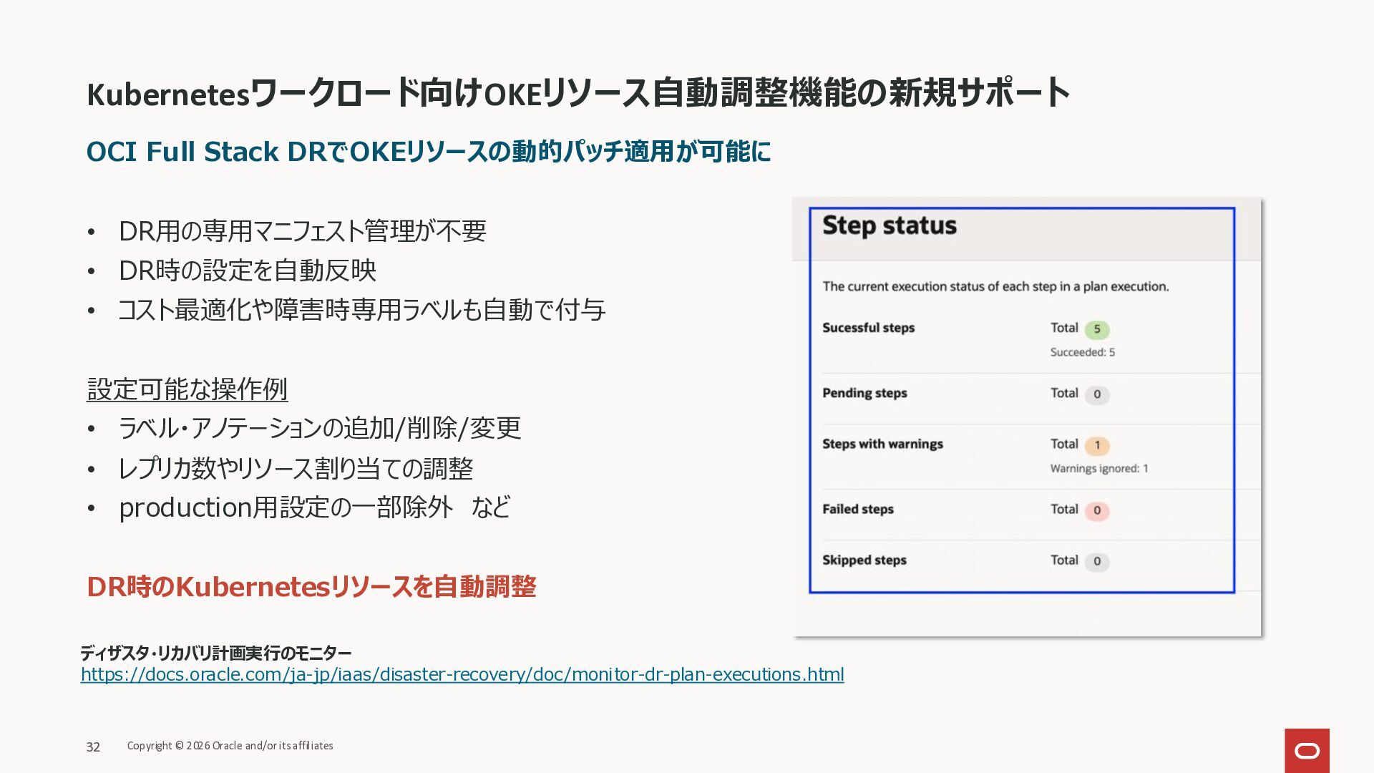Click the 'Succeeded: 5' text
The width and height of the screenshot is (1374, 773).
click(1082, 352)
